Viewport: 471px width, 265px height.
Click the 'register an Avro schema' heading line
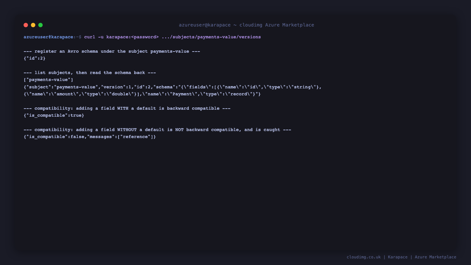(112, 52)
